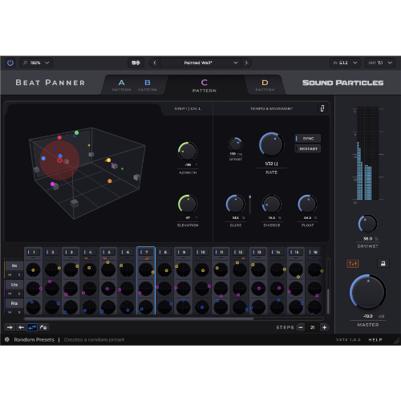Open the IN 5.1.2 format dropdown
Image resolution: width=401 pixels, height=401 pixels.
pyautogui.click(x=345, y=63)
